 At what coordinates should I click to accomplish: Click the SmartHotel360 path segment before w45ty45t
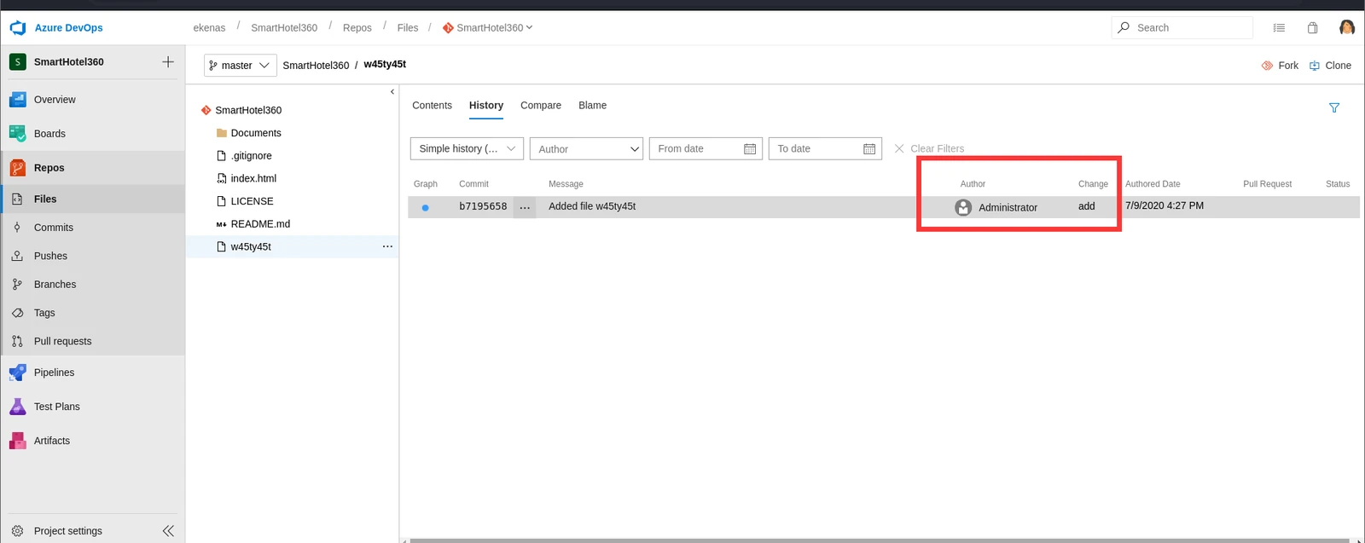316,66
